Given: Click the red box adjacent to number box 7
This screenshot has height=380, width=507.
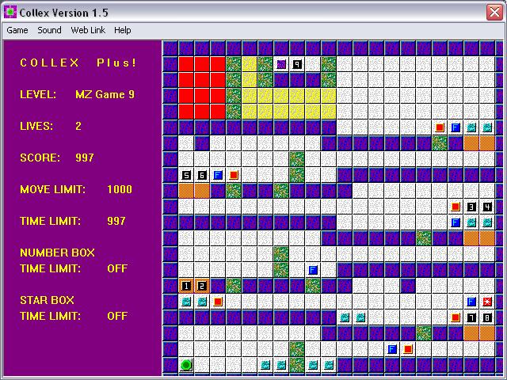Looking at the screenshot, I should coord(456,317).
